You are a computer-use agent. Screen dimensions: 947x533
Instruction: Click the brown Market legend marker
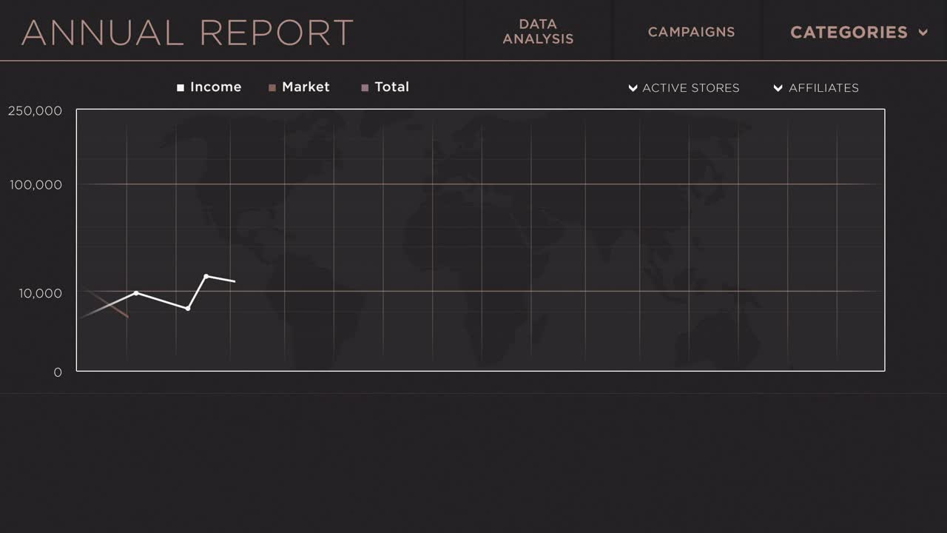[x=273, y=87]
